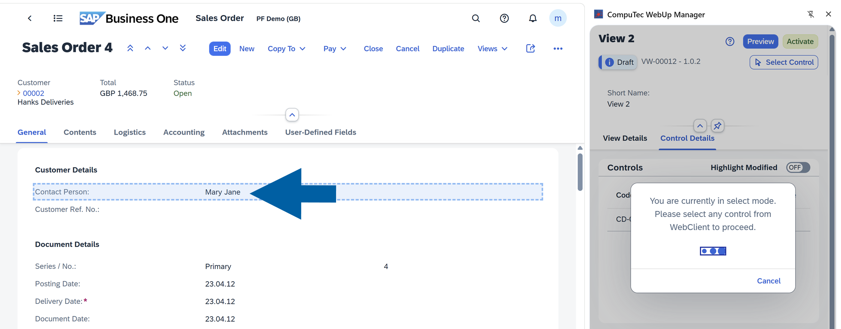841x329 pixels.
Task: Open customer 00002 link
Action: [33, 93]
